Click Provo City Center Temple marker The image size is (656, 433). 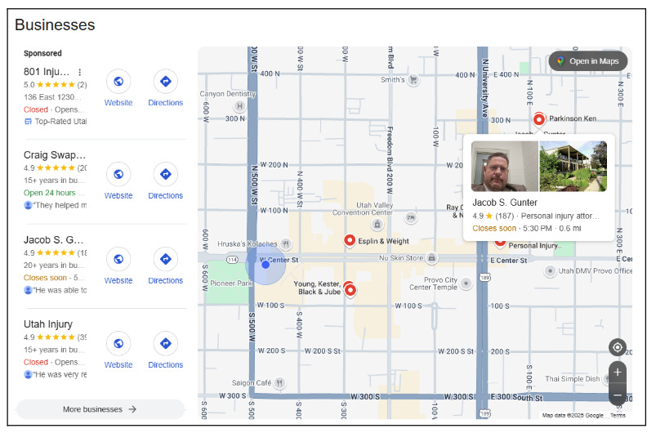466,283
